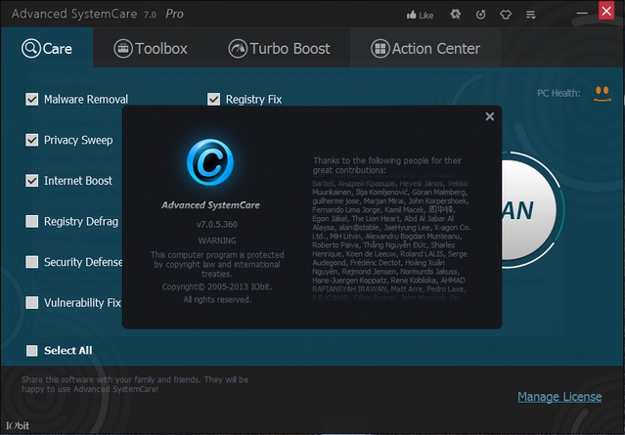625x435 pixels.
Task: Click the Copyright 2005-2013 IObit text
Action: coord(217,286)
